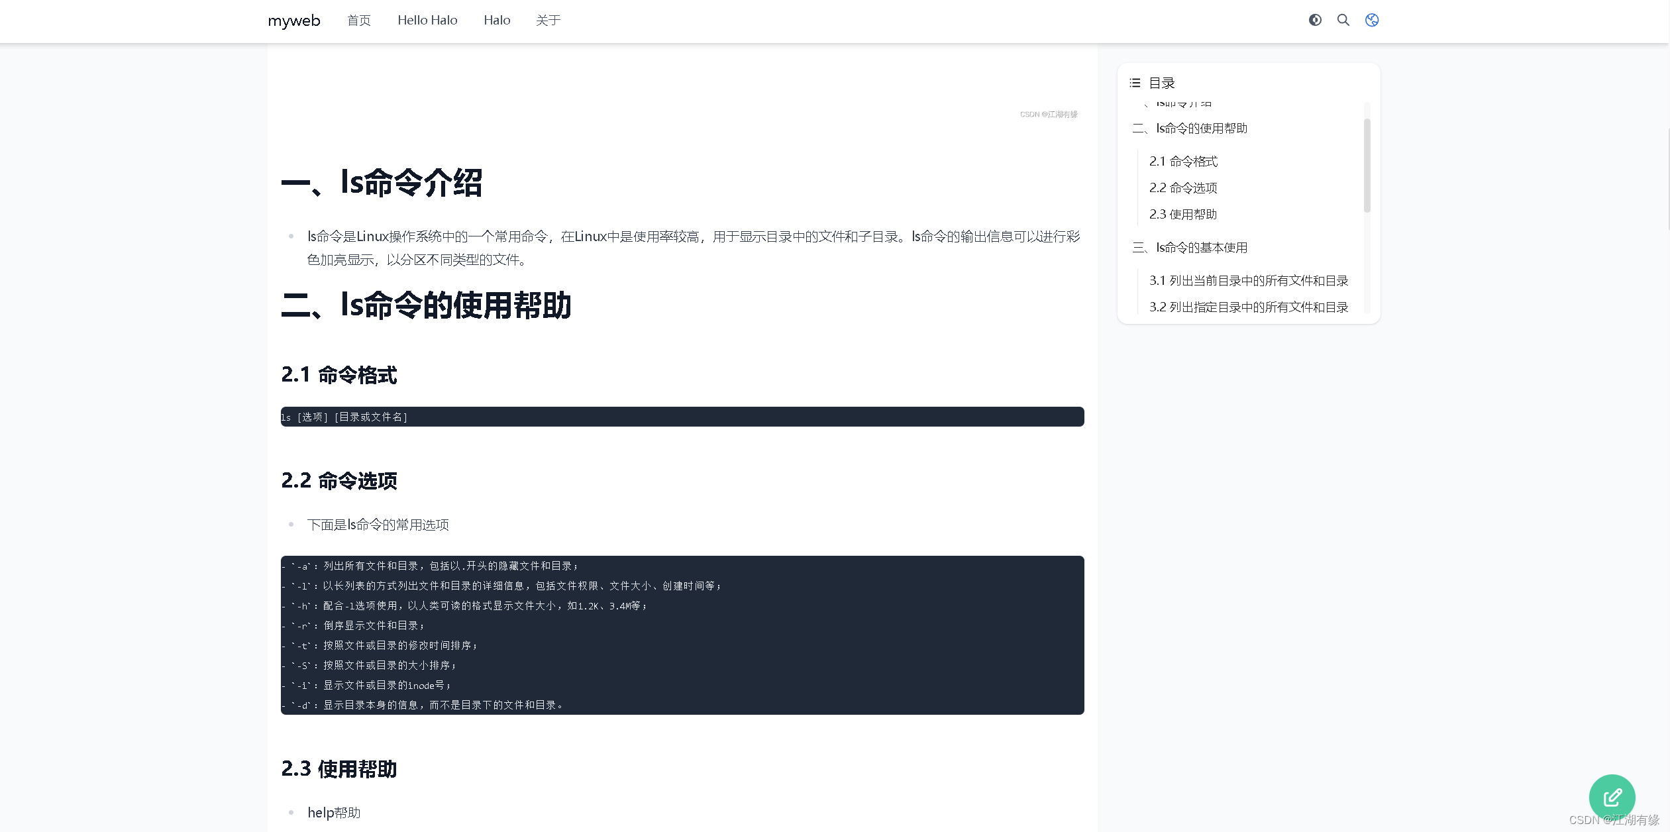Click the 目录 panel title
The height and width of the screenshot is (832, 1670).
point(1162,83)
